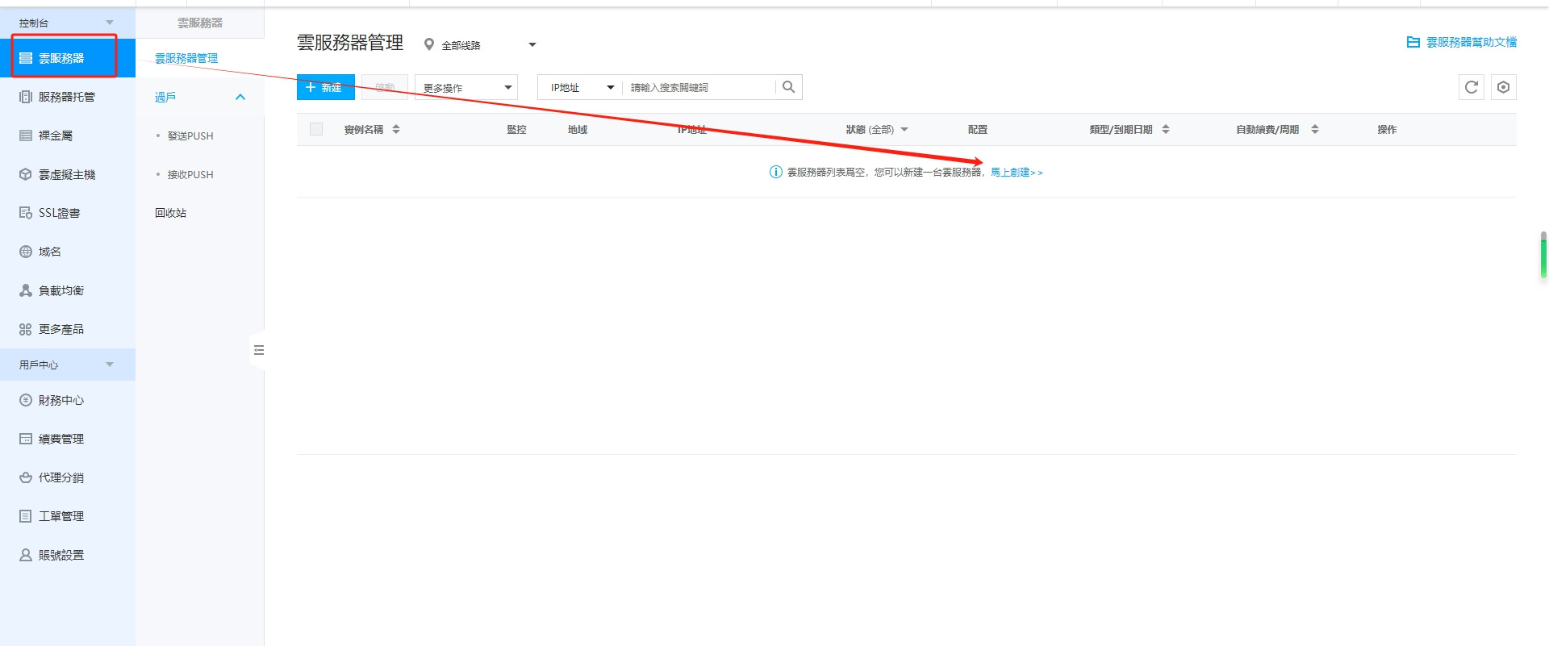The height and width of the screenshot is (646, 1549).
Task: Click the 代理分銷 sidebar icon
Action: pyautogui.click(x=26, y=477)
